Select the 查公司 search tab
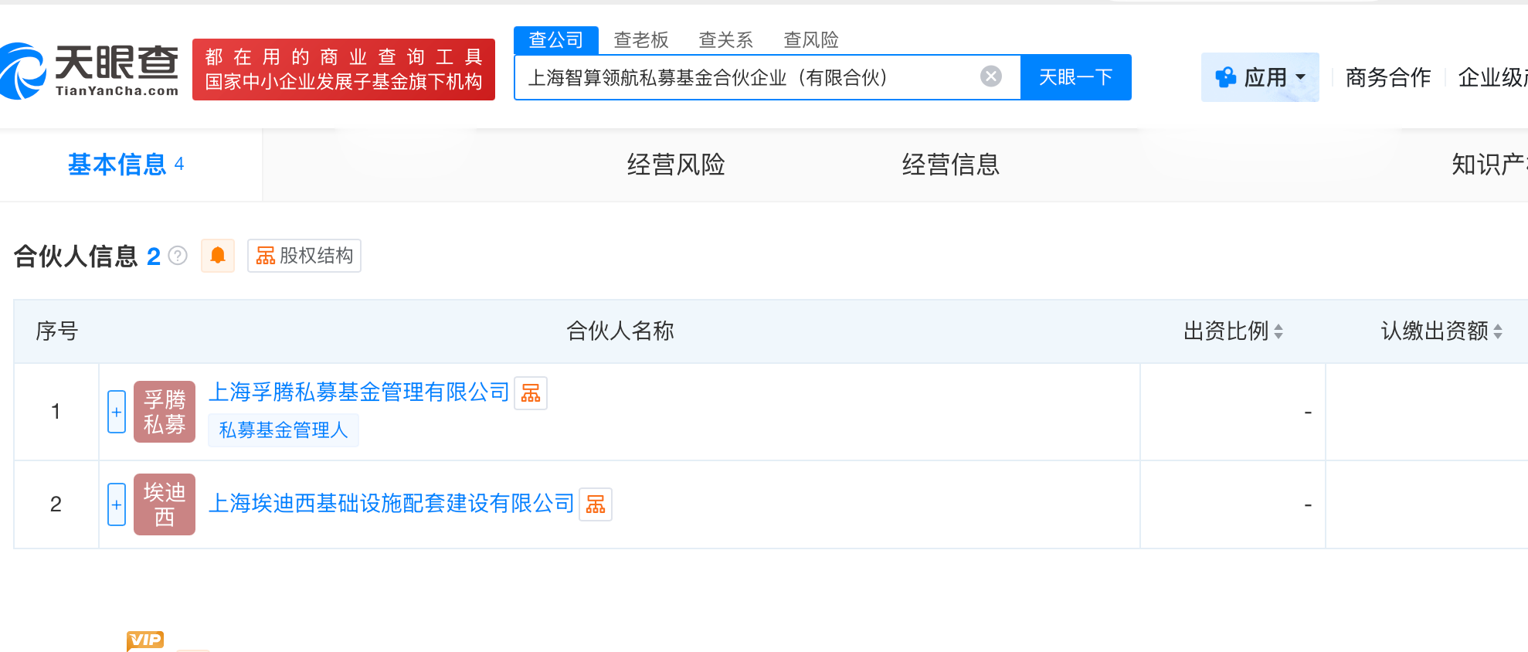Viewport: 1528px width, 652px height. [556, 39]
